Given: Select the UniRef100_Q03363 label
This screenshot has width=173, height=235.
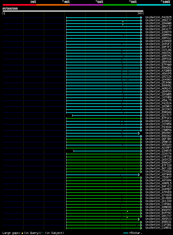Looking at the screenshot, I should (x=158, y=109).
